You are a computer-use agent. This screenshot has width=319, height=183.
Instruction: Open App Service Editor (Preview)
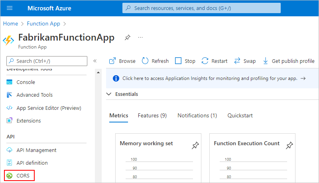(48, 108)
